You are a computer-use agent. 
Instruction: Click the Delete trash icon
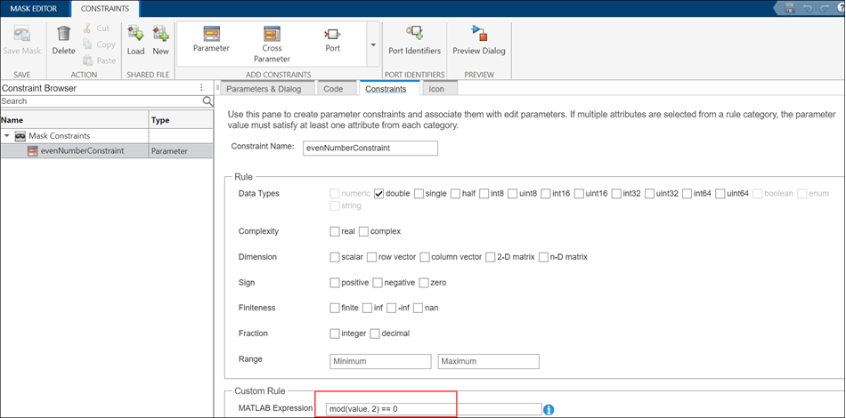tap(63, 34)
